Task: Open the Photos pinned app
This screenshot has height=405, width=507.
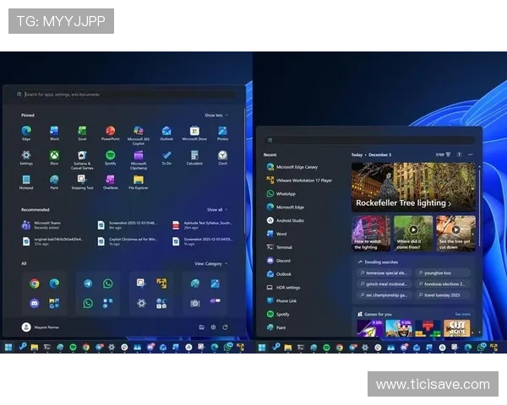Action: click(222, 132)
